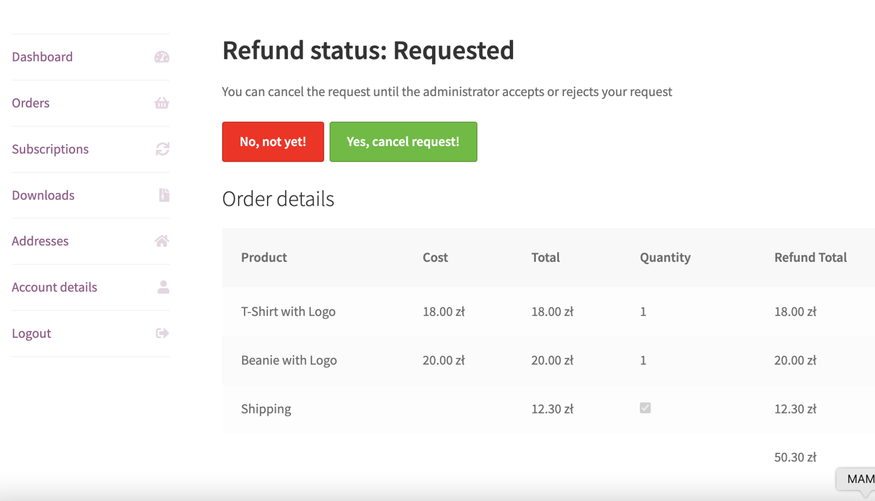
Task: View Account details settings
Action: (54, 287)
